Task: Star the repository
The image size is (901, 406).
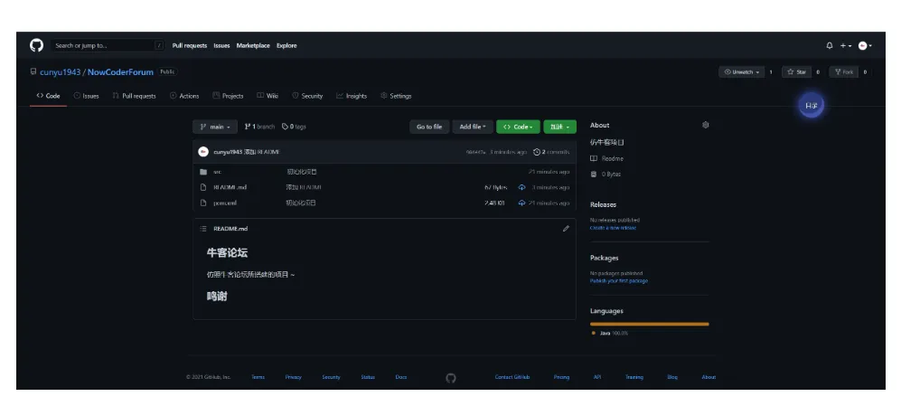Action: [x=796, y=71]
